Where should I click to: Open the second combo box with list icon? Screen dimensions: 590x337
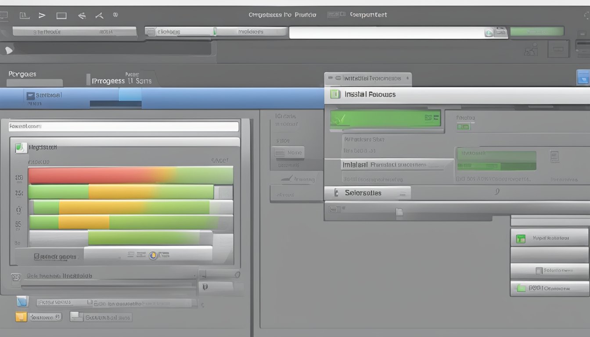[179, 32]
